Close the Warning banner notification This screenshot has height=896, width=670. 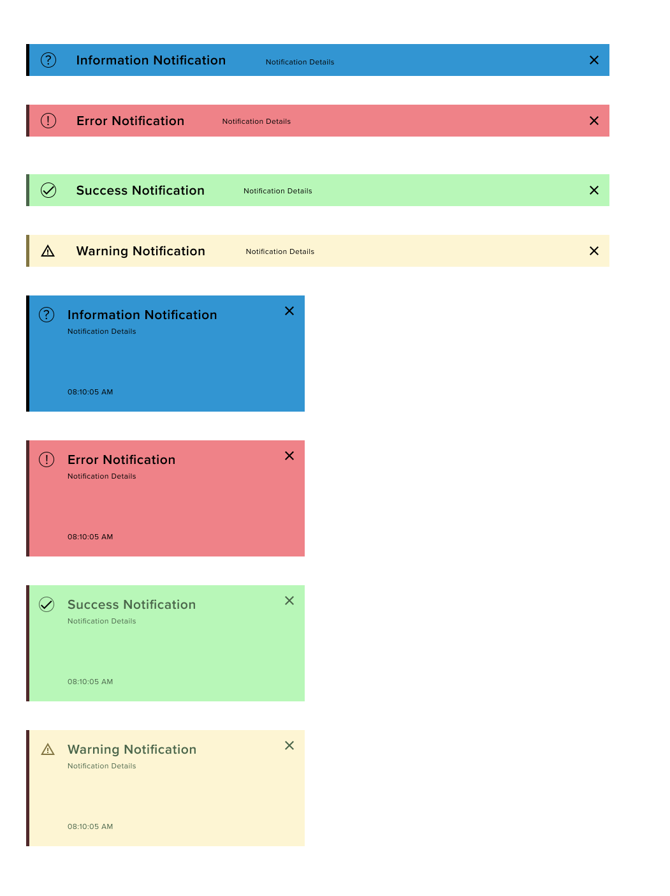pyautogui.click(x=594, y=251)
